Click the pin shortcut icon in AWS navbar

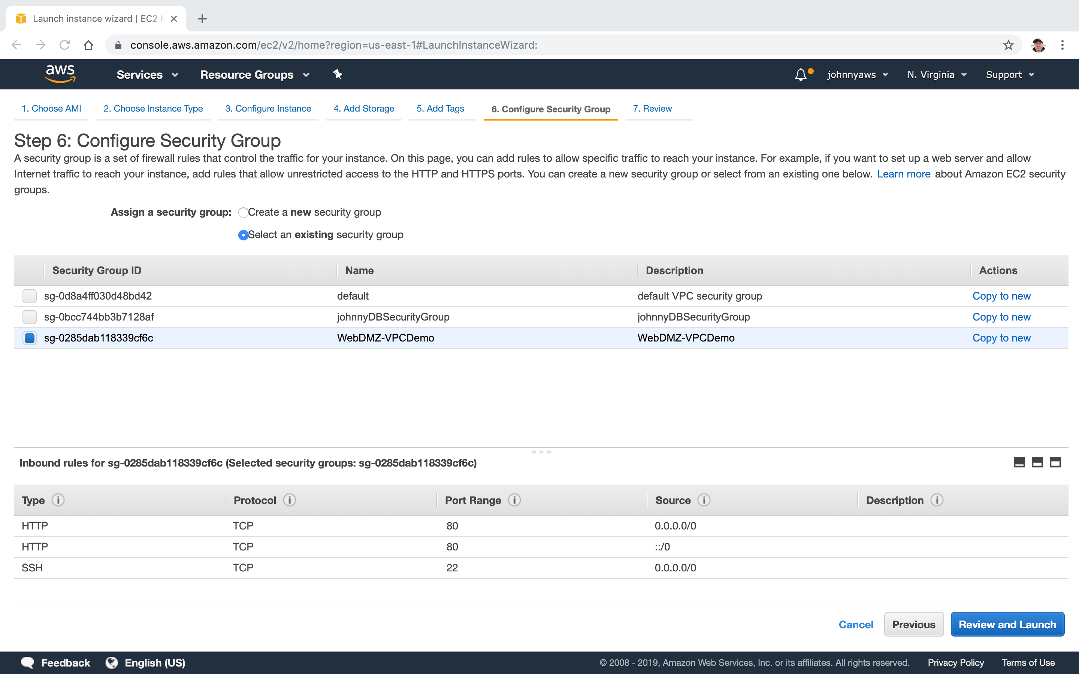click(x=338, y=75)
